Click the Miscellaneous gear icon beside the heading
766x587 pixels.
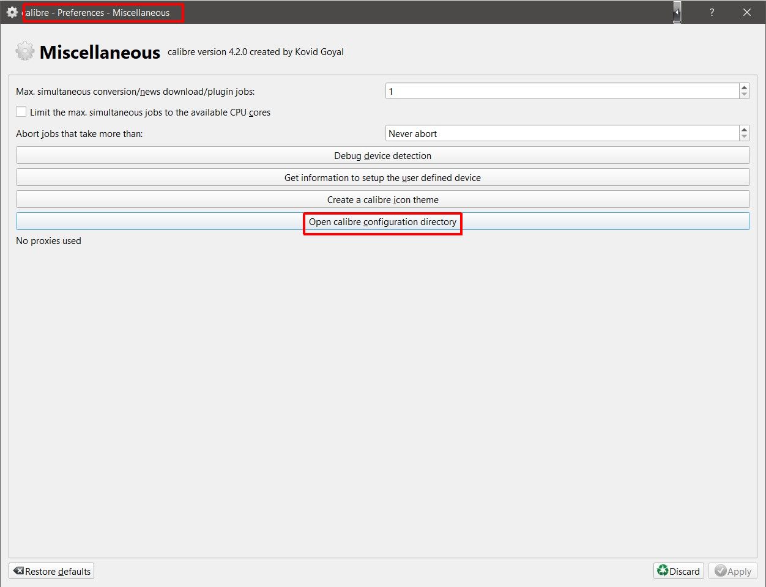[x=24, y=51]
